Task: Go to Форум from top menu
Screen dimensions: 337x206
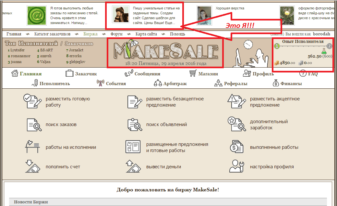Action: 116,34
